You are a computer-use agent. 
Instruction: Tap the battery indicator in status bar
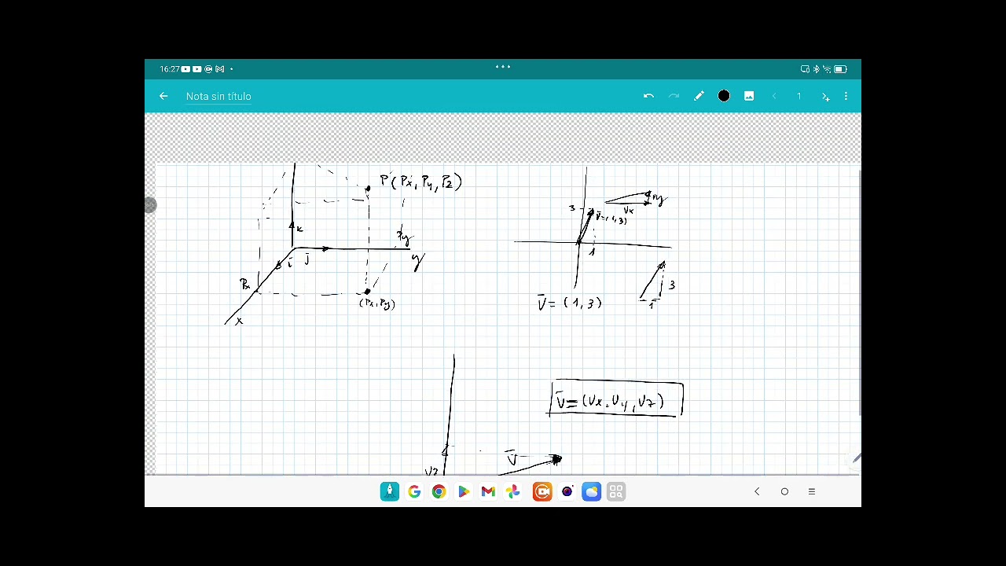click(839, 69)
